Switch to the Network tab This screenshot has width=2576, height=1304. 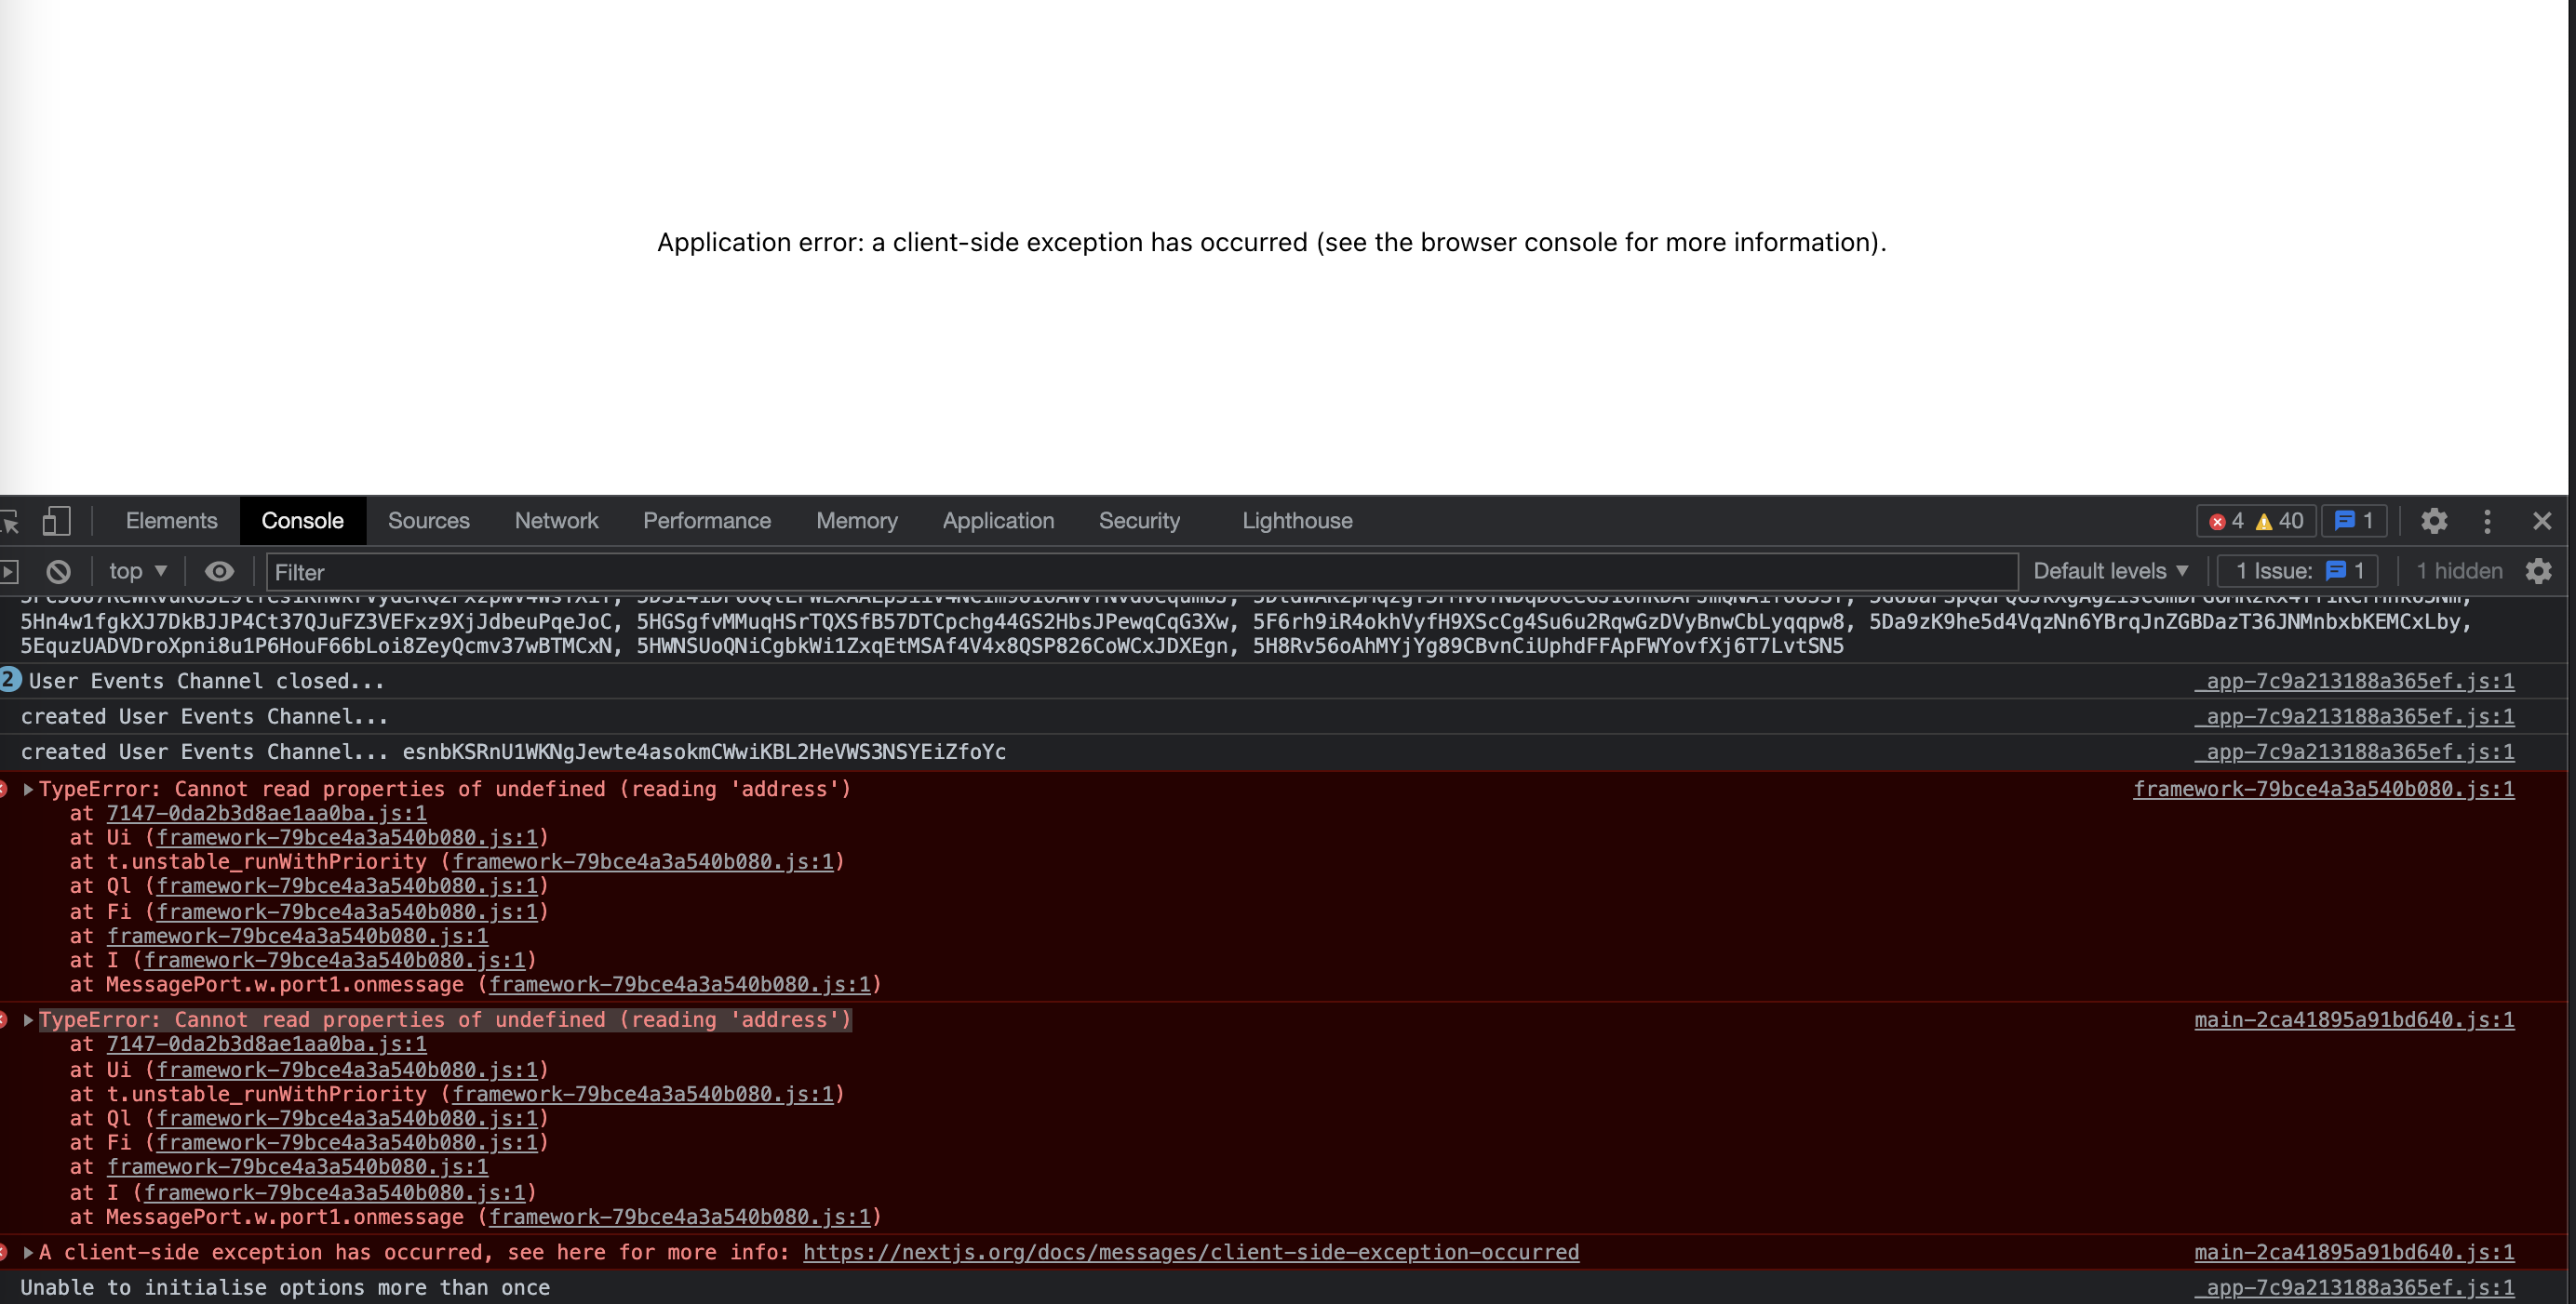(556, 521)
